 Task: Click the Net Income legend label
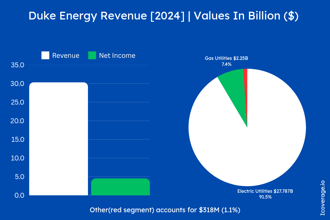pyautogui.click(x=117, y=56)
